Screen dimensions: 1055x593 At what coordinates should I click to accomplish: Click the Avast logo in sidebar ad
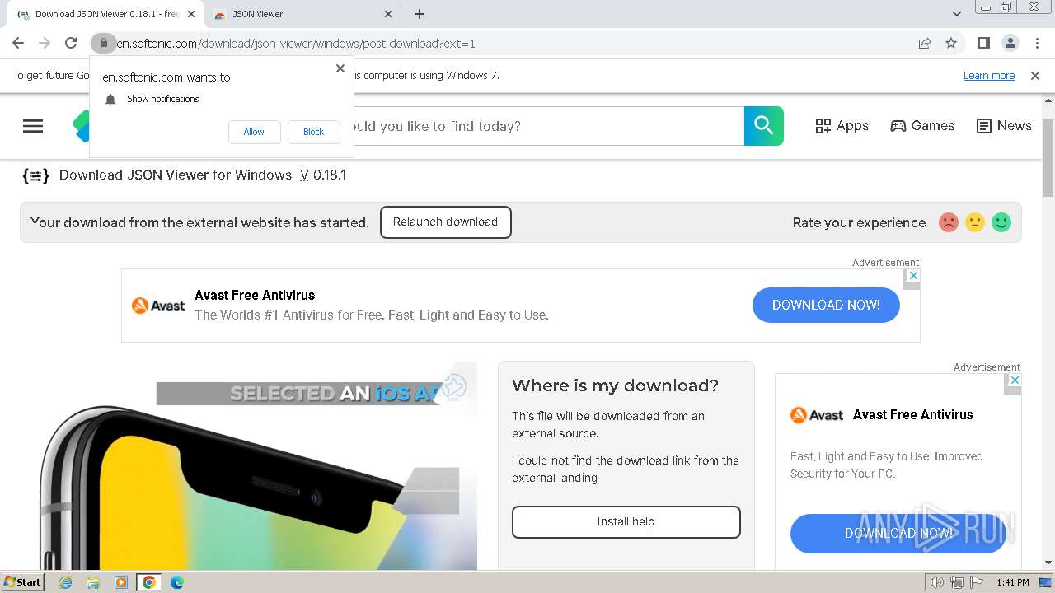[x=817, y=415]
